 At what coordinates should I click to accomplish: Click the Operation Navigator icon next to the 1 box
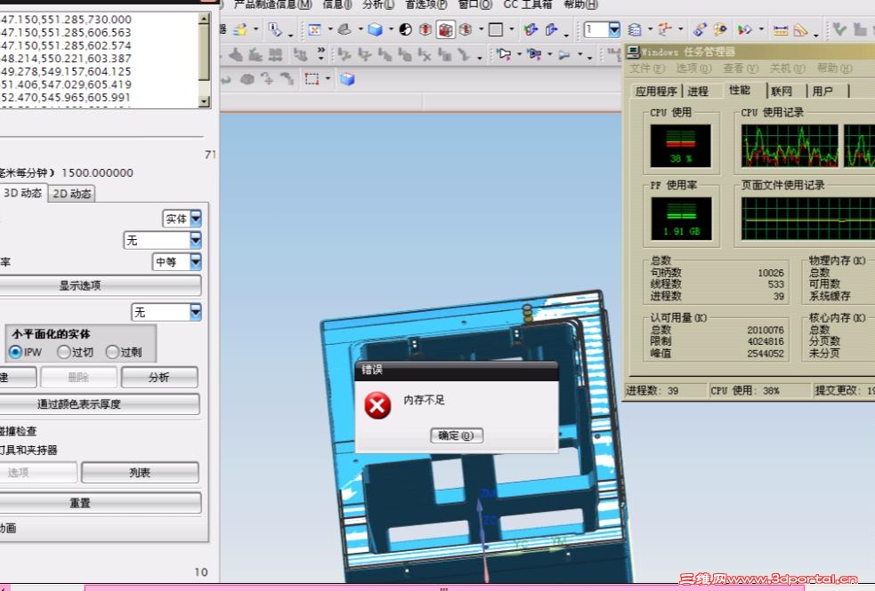(635, 29)
